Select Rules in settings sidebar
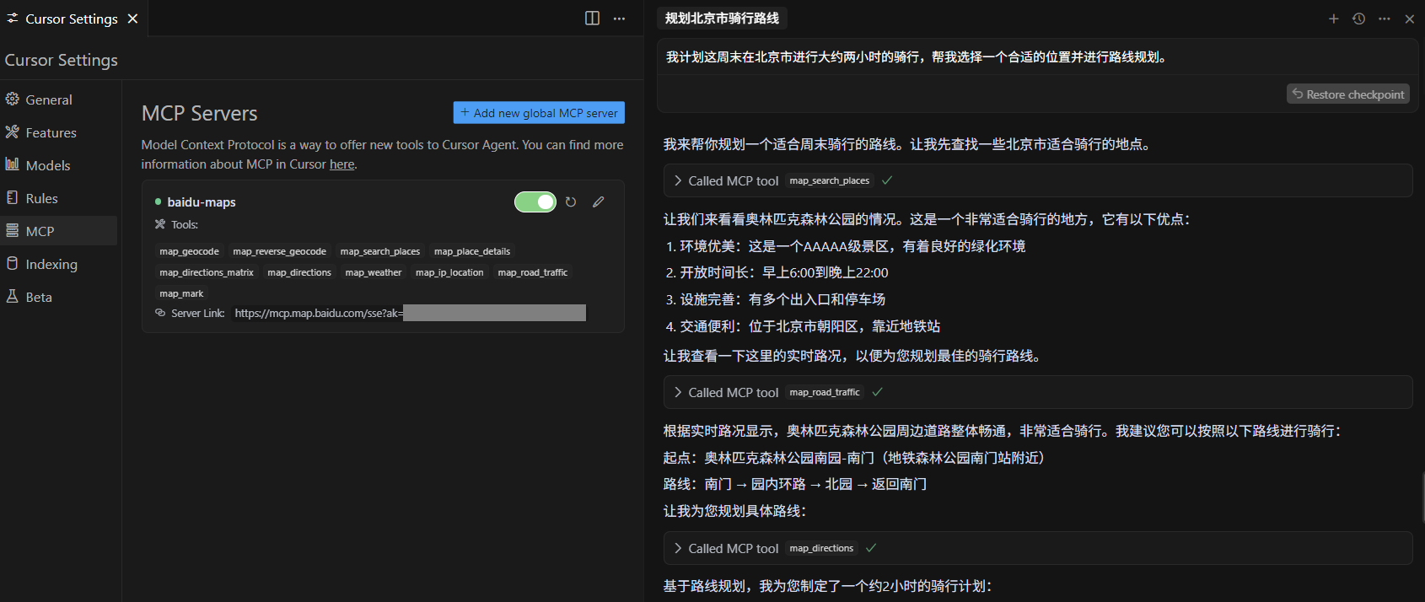1425x602 pixels. [x=41, y=198]
